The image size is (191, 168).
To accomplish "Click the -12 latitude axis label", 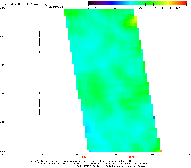I will click(x=2, y=37).
